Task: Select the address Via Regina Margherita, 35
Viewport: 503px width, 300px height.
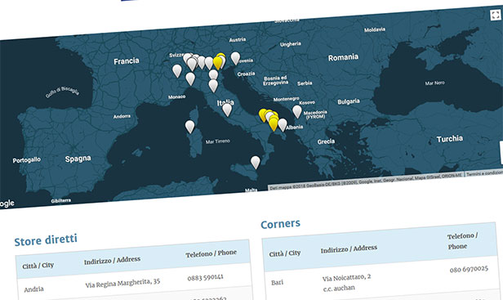Action: [122, 283]
